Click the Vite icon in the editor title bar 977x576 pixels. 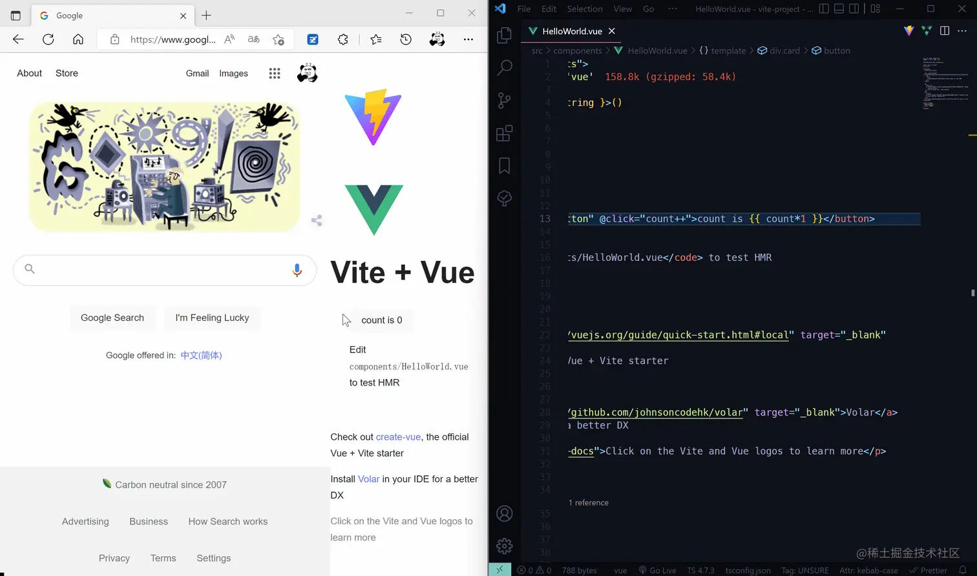909,31
